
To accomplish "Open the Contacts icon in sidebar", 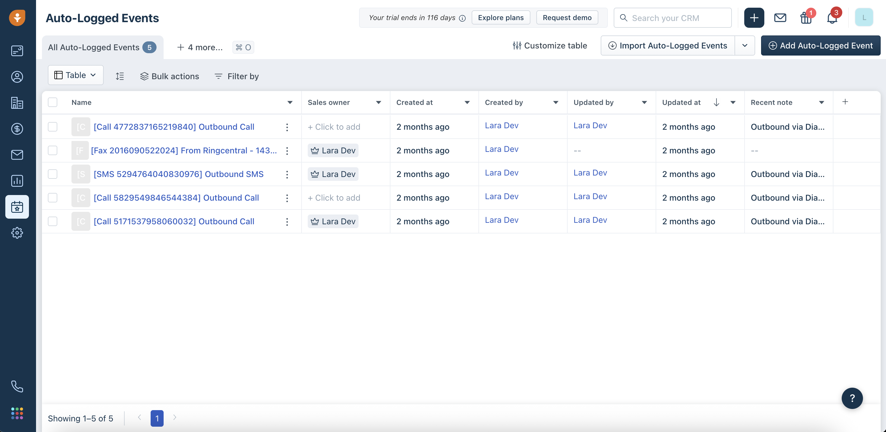I will [x=17, y=77].
